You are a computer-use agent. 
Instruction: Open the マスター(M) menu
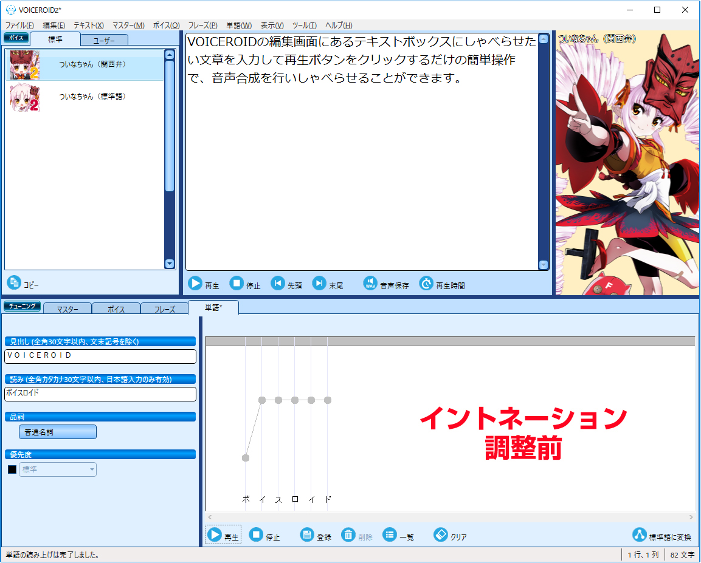click(x=128, y=26)
